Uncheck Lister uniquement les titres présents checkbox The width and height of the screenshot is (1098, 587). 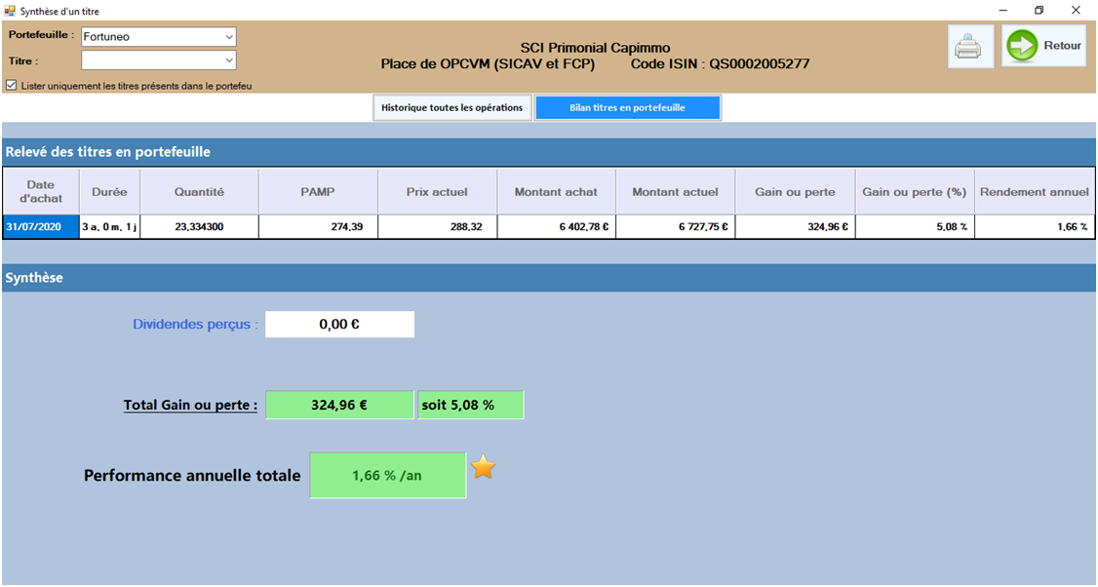coord(11,86)
